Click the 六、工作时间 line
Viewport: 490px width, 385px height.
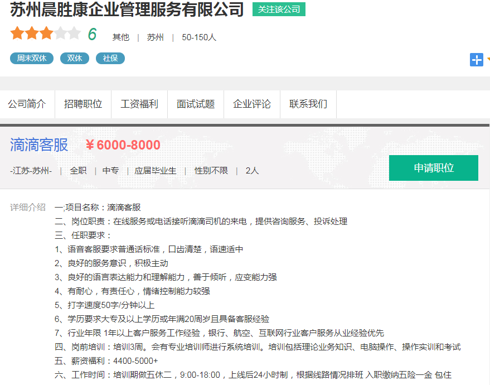coord(253,375)
